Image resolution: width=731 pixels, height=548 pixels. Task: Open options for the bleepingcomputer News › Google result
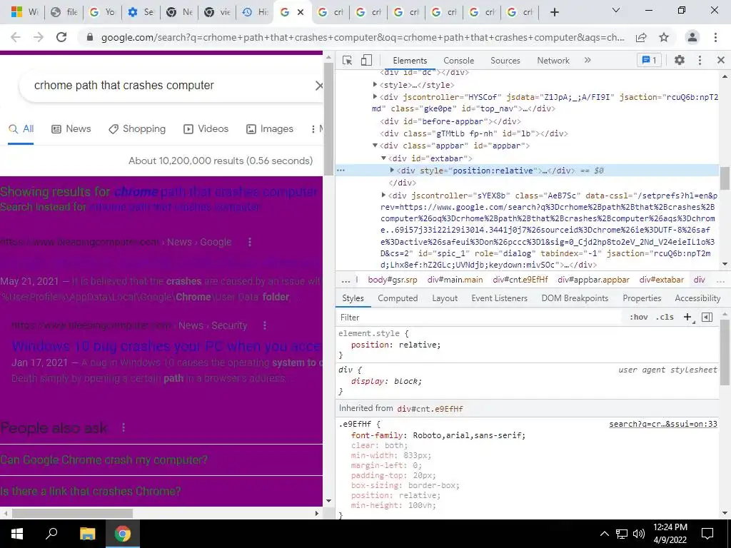click(250, 243)
